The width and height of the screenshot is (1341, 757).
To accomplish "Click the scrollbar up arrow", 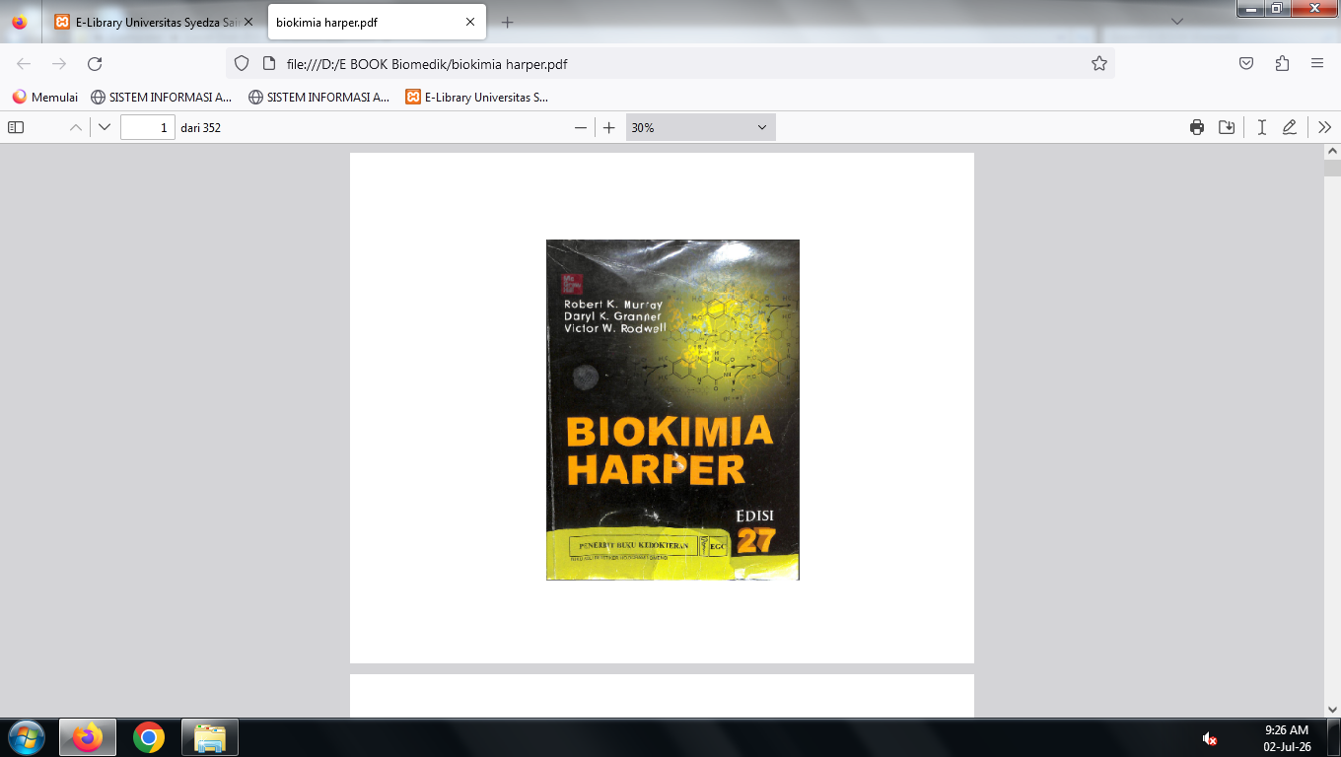I will pos(1332,152).
